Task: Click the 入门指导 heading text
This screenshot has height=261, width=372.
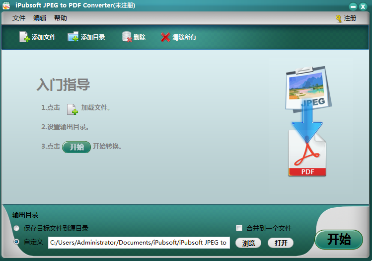Action: [63, 85]
